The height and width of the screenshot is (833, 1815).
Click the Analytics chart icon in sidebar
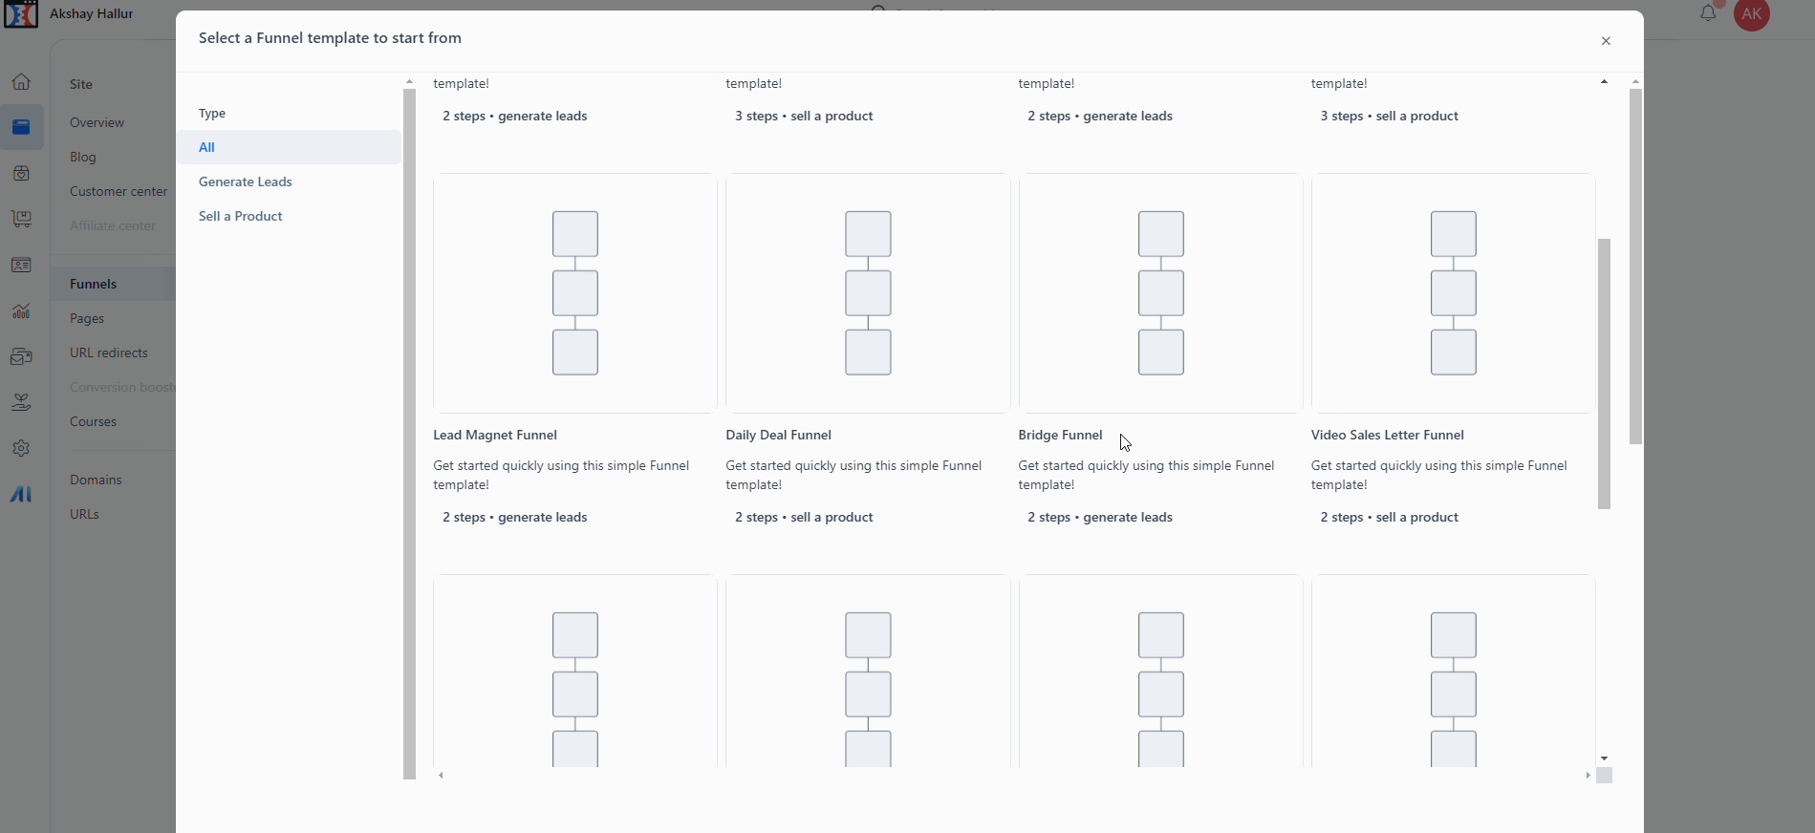(21, 311)
